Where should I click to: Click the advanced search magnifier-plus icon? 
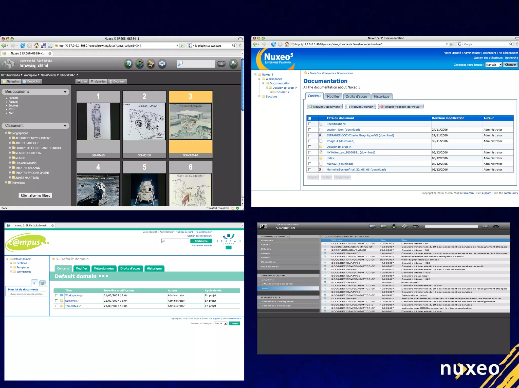[x=233, y=64]
